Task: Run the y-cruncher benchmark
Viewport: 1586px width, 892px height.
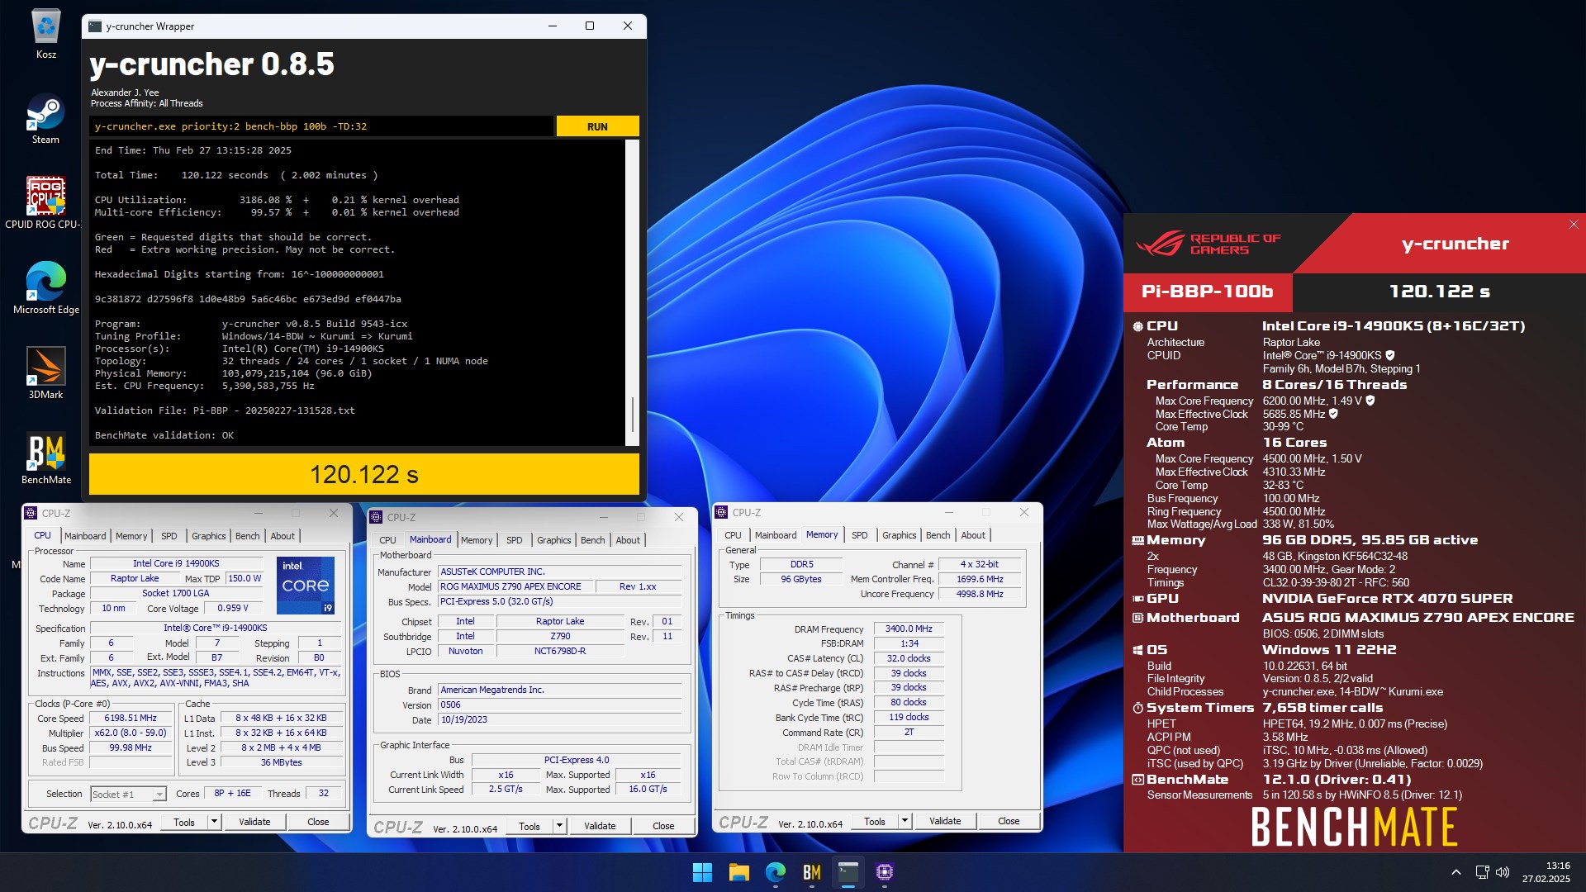Action: click(x=597, y=126)
